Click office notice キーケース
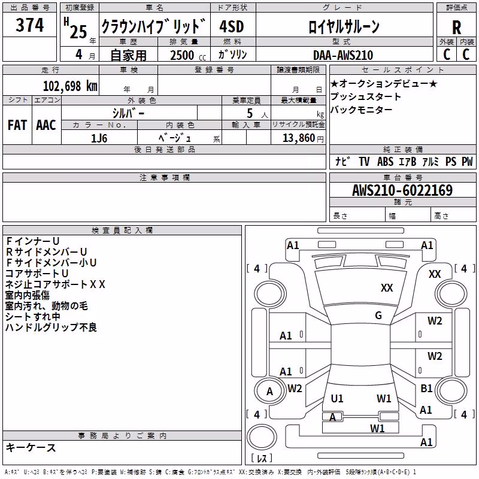 tap(31, 447)
